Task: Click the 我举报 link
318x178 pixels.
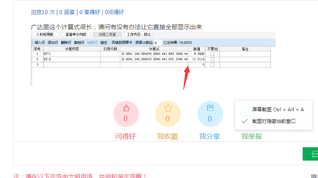Action: tap(251, 136)
